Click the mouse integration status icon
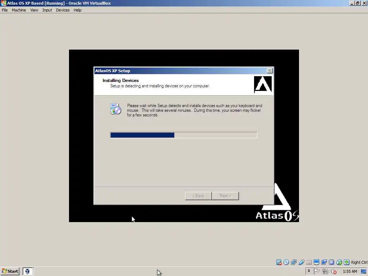Screen dimensions: 368x276 339,262
